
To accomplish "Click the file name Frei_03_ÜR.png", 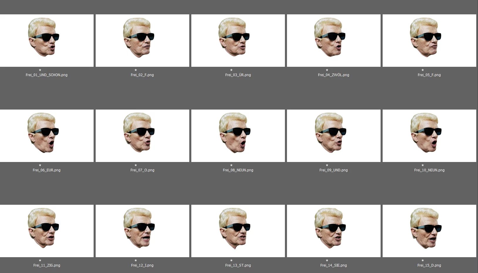I will pyautogui.click(x=238, y=75).
